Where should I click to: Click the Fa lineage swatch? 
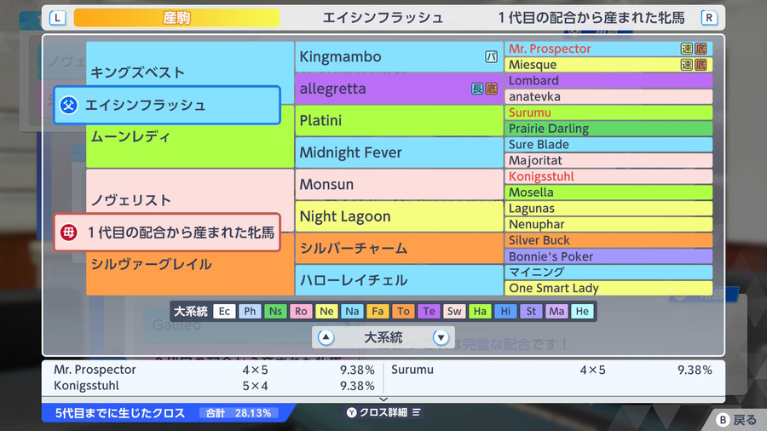tap(378, 311)
